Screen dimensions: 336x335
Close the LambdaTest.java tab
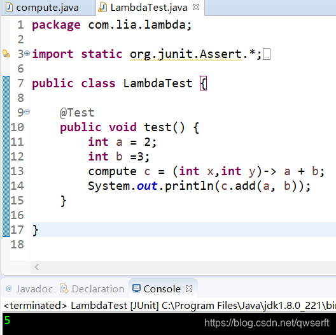point(196,7)
